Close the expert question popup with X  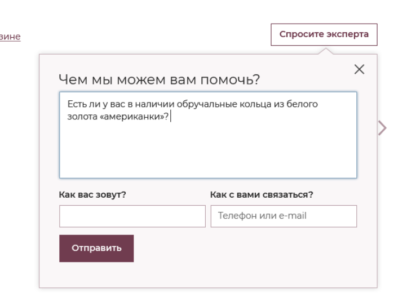pyautogui.click(x=359, y=69)
